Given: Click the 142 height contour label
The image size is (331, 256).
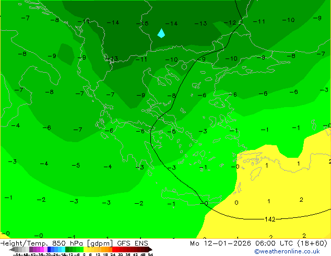Looking at the screenshot, I should coord(270,219).
